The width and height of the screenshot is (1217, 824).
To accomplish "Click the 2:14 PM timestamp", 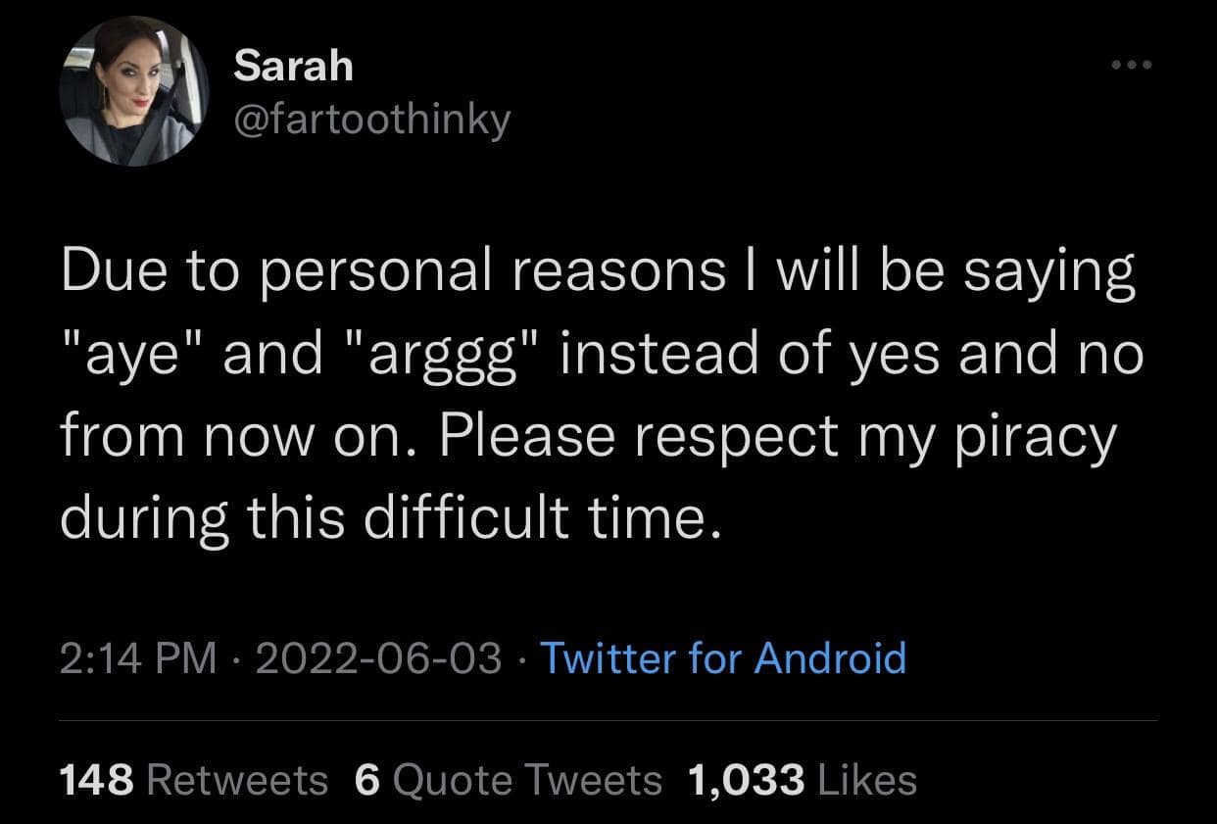I will point(138,657).
